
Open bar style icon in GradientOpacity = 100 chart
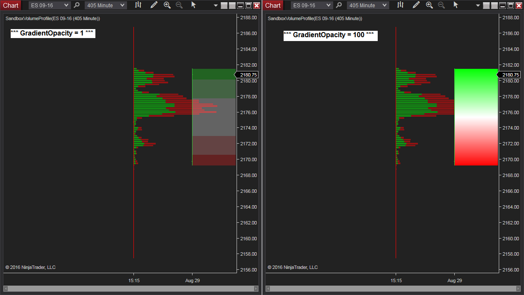pos(400,5)
